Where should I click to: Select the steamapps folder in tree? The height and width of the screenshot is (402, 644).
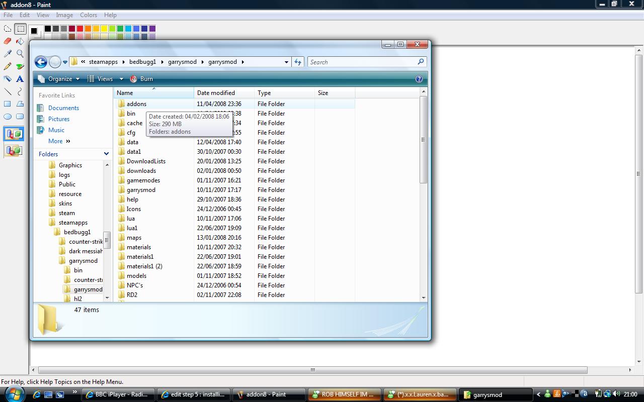click(x=73, y=223)
